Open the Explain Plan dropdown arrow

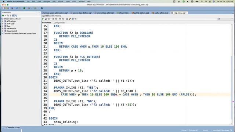click(51, 19)
